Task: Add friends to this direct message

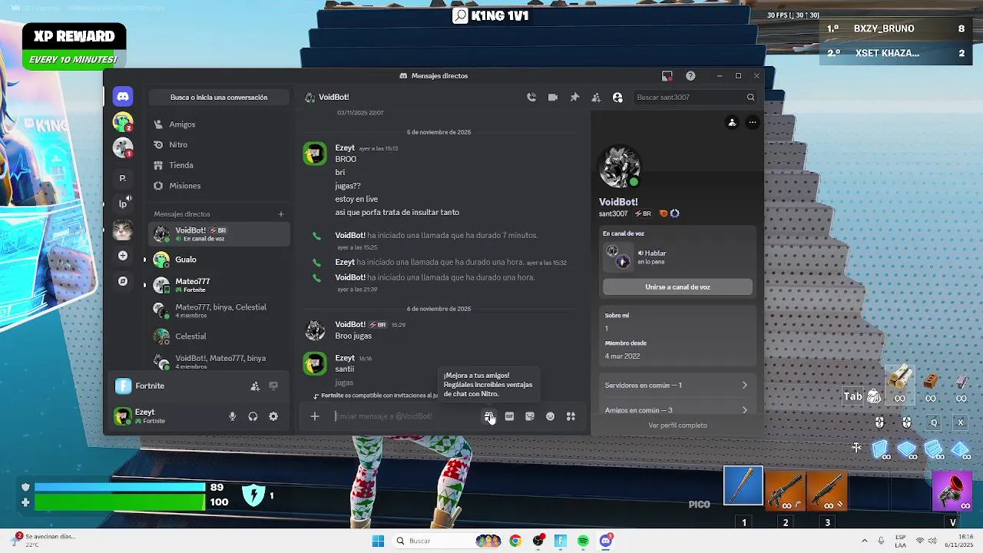Action: tap(596, 98)
